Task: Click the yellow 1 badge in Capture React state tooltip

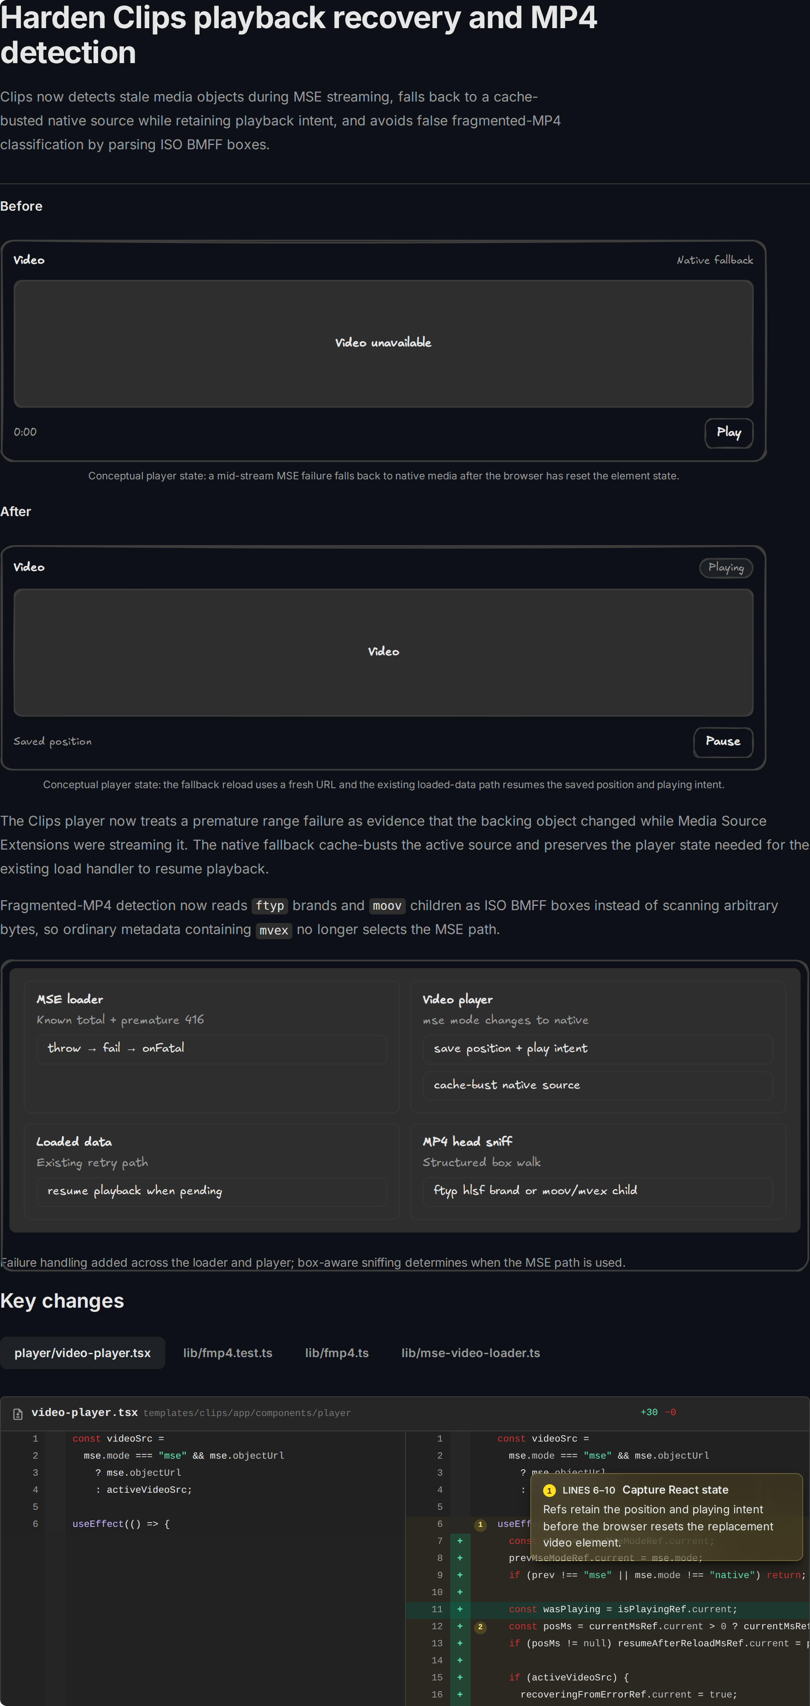Action: 549,1490
